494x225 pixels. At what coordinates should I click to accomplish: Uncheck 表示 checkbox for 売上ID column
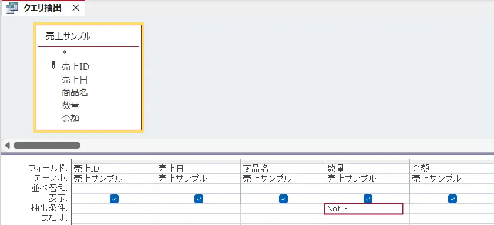tap(114, 199)
